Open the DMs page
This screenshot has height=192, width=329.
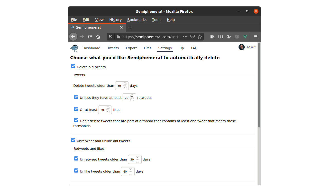tap(148, 48)
